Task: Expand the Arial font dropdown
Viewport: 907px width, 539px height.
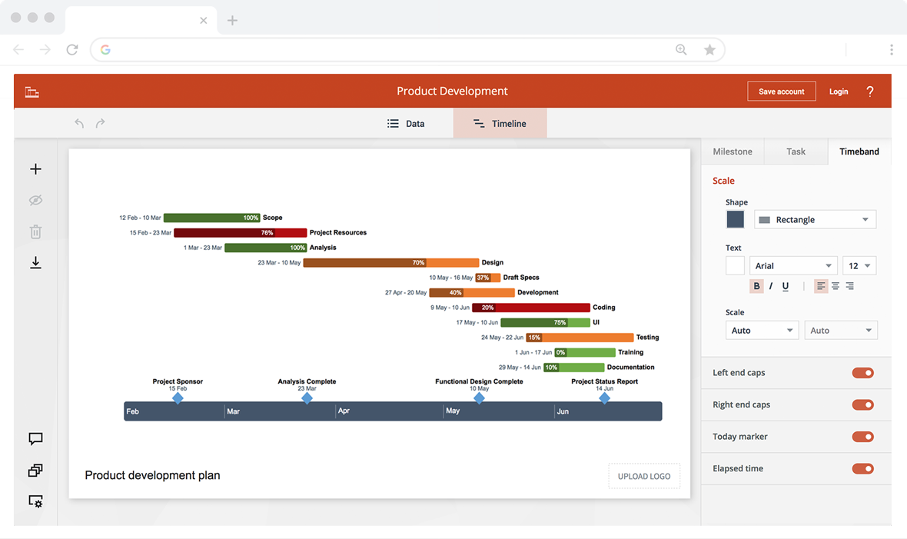Action: point(793,266)
